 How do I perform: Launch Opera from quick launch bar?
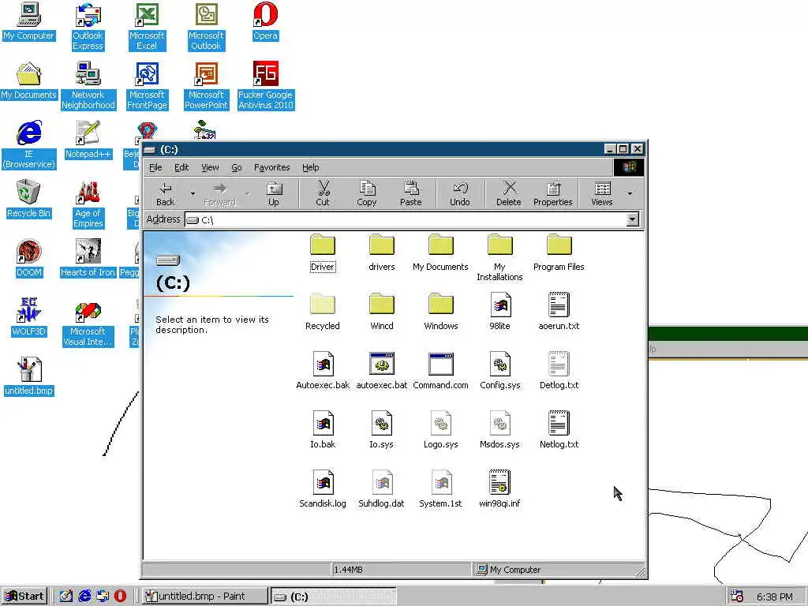[x=120, y=597]
